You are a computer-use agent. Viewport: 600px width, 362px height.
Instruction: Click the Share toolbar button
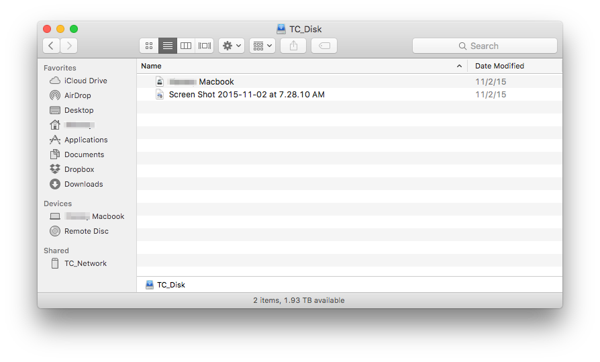pos(293,46)
